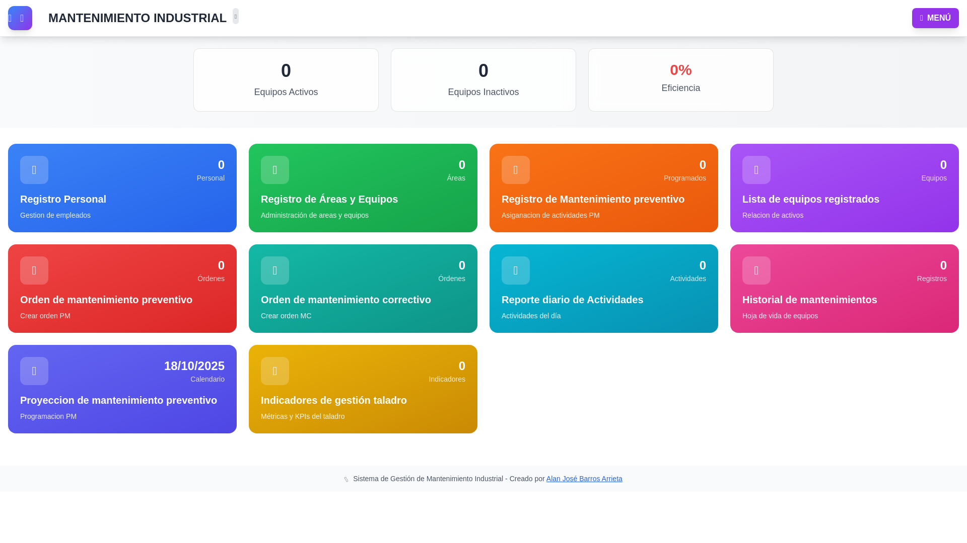Click the 18/10/2025 calendar date
The height and width of the screenshot is (543, 967).
coord(194,366)
